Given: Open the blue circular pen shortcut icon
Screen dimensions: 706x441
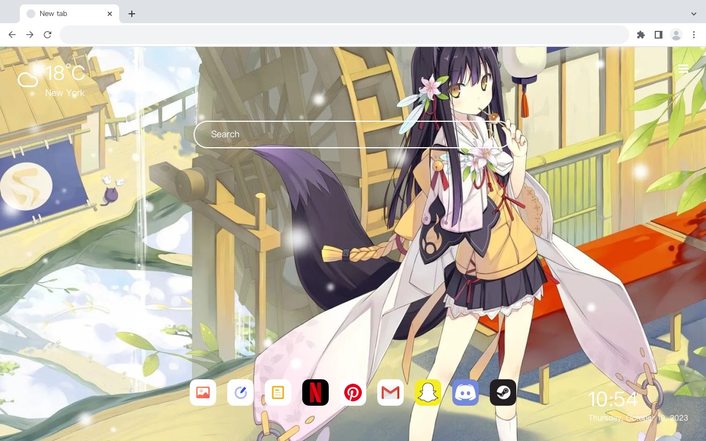Looking at the screenshot, I should pyautogui.click(x=240, y=392).
